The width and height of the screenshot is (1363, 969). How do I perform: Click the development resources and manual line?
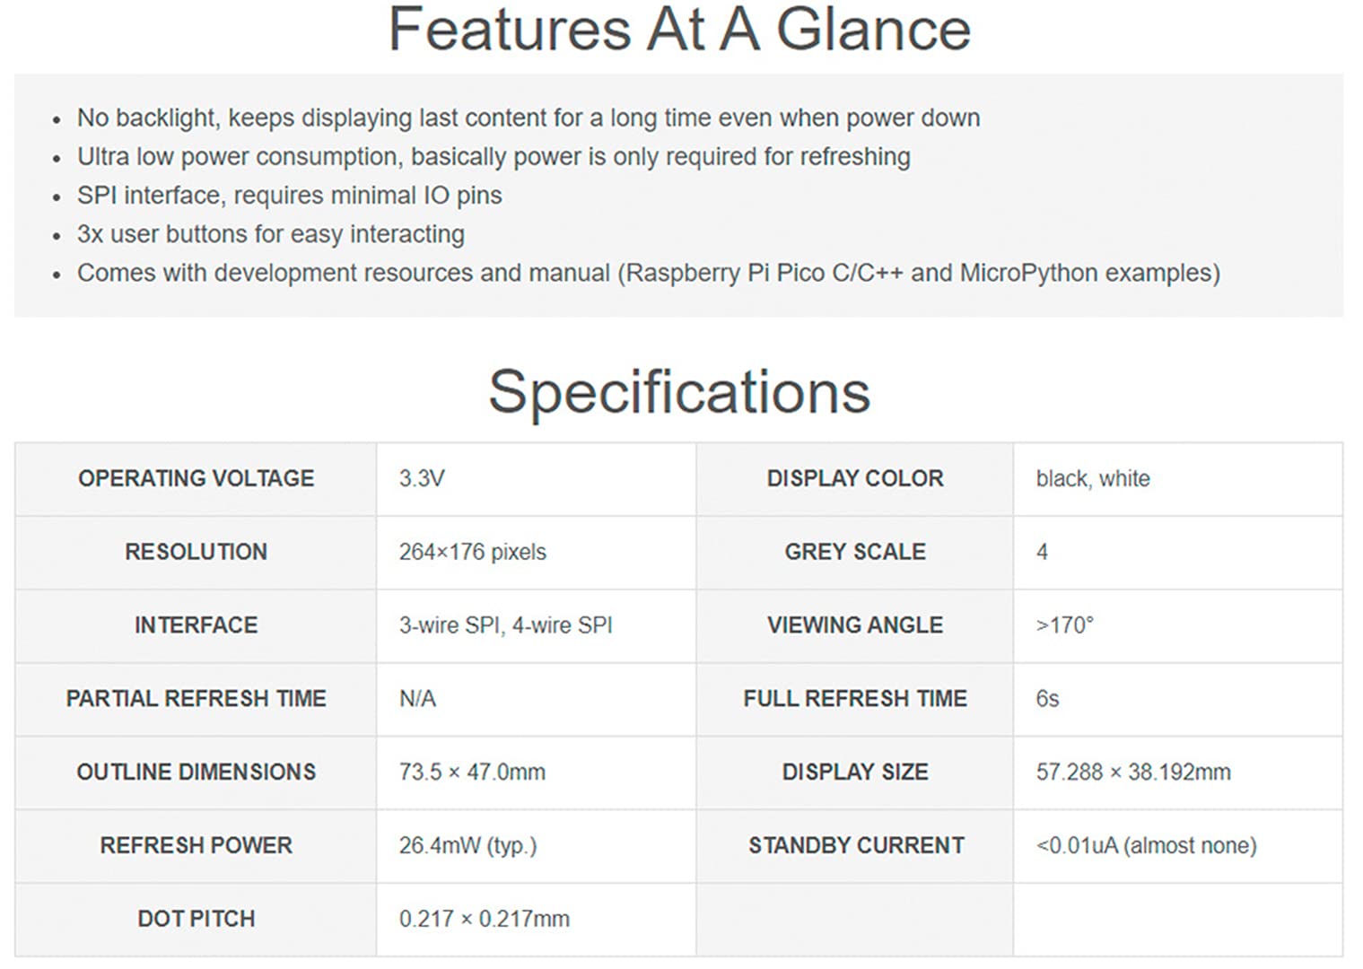(x=649, y=273)
